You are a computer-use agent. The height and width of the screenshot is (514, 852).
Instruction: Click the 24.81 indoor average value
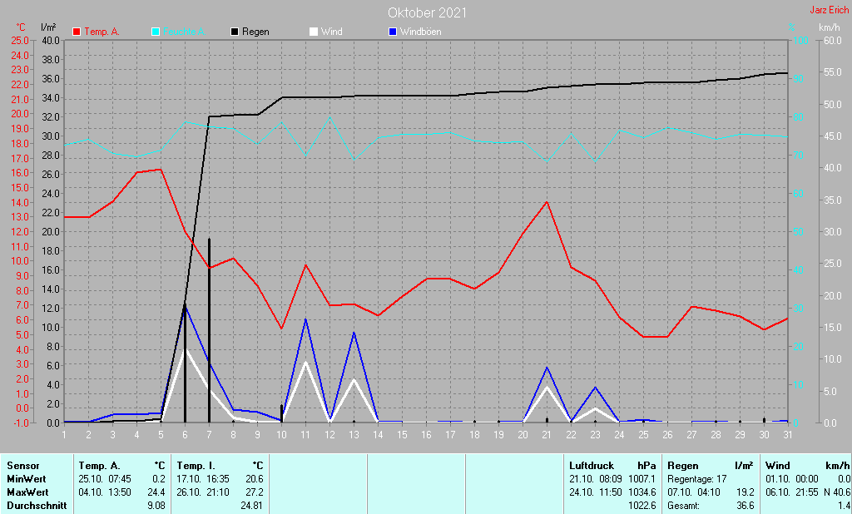(x=252, y=506)
